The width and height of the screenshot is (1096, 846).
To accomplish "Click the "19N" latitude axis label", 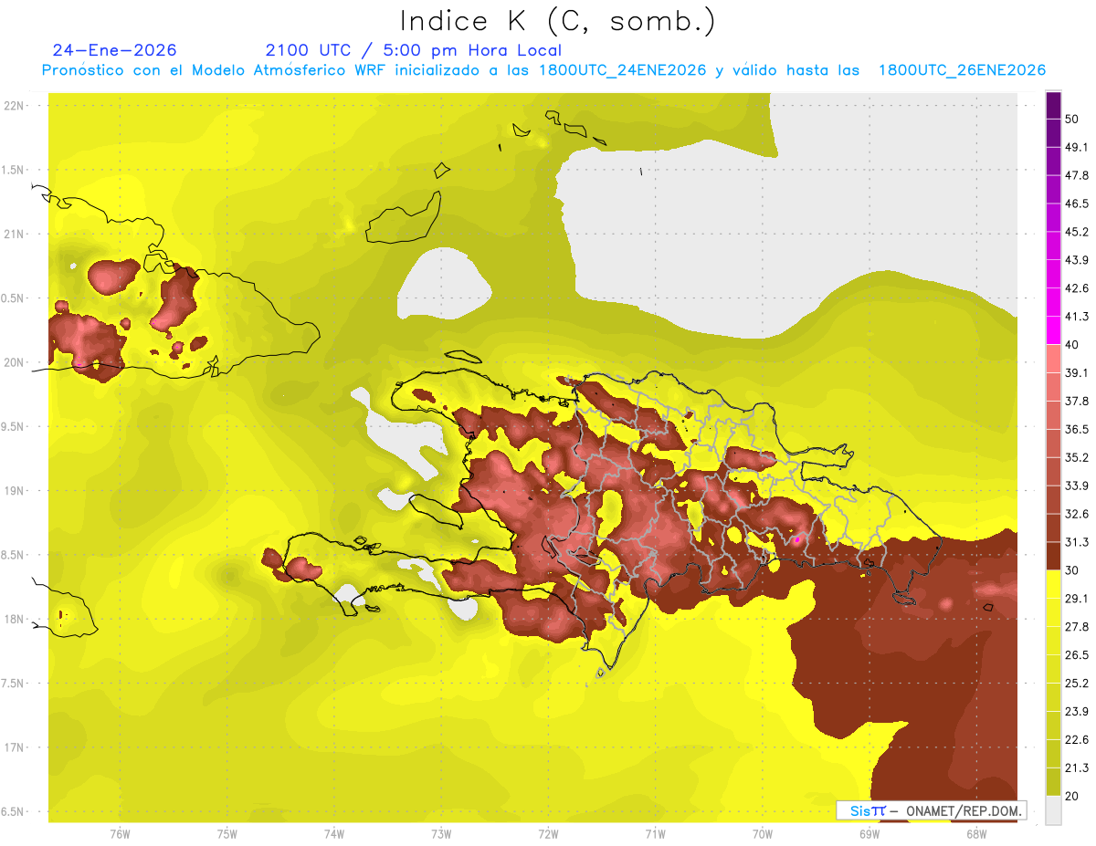I will point(14,491).
